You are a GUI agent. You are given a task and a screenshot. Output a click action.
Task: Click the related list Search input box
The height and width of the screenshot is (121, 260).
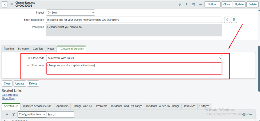(x=60, y=114)
